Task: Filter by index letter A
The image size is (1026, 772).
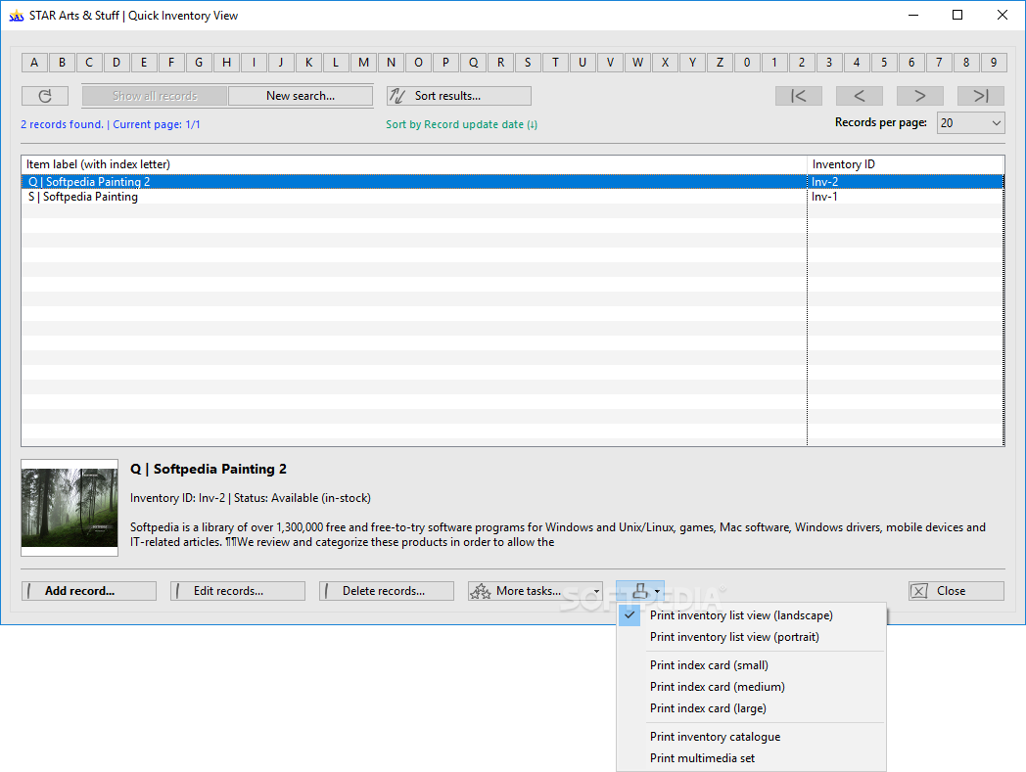Action: [x=34, y=63]
